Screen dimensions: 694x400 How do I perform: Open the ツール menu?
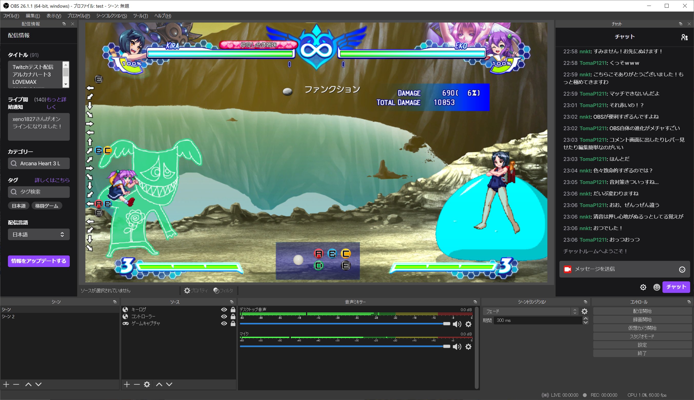141,16
